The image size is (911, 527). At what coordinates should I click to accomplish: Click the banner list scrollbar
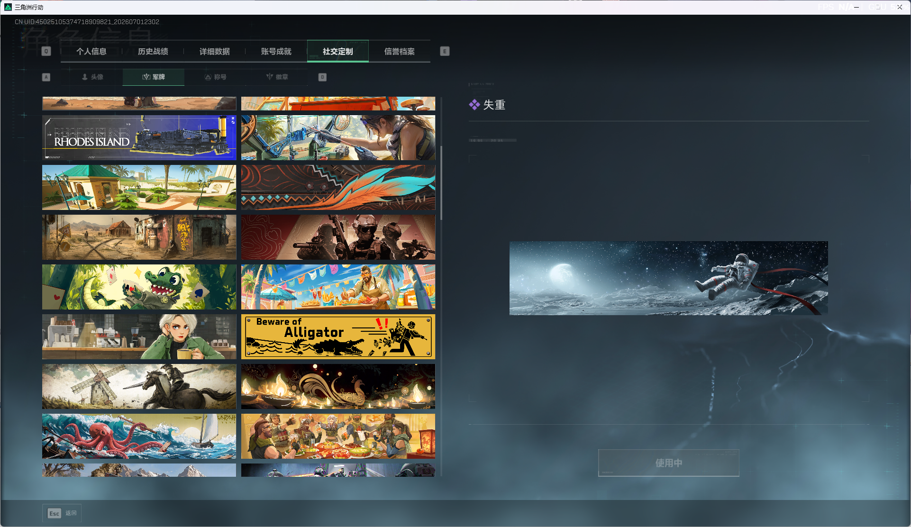pos(441,182)
